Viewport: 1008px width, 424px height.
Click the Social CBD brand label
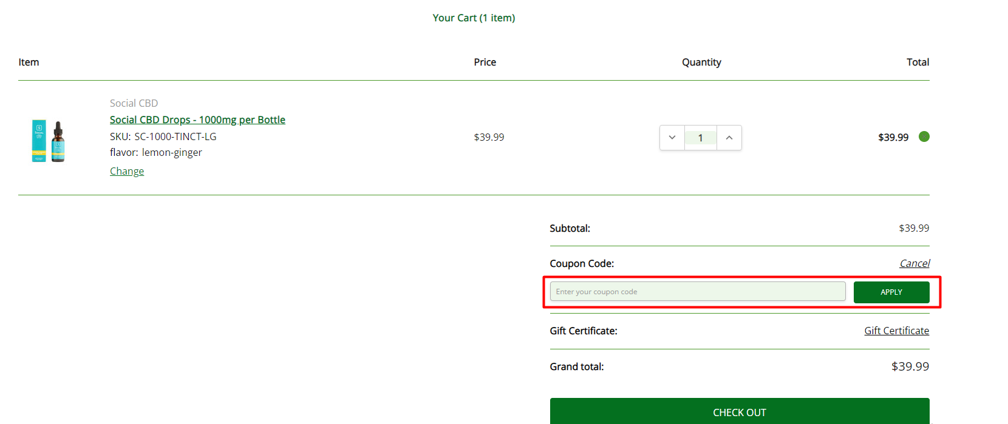[x=134, y=103]
